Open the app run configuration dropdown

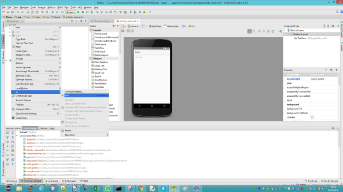pos(71,12)
